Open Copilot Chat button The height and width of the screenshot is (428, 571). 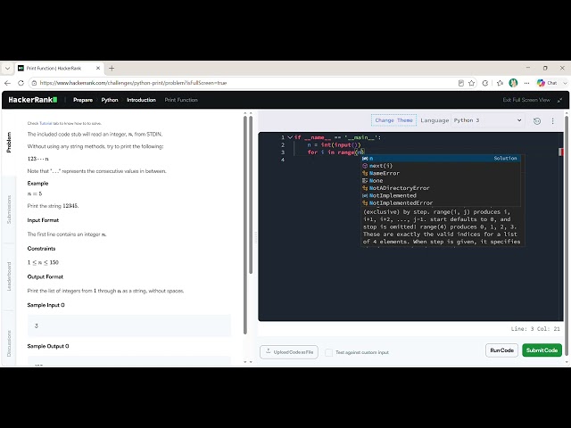[x=547, y=83]
